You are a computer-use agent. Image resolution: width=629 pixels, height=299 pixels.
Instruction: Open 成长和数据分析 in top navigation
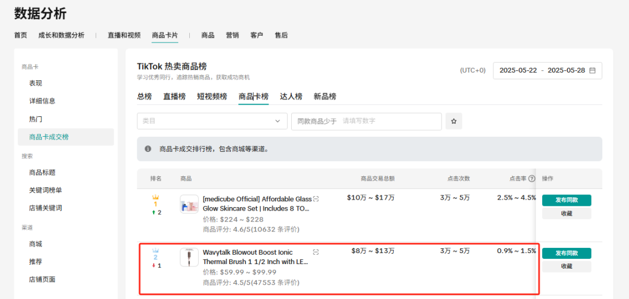[61, 35]
